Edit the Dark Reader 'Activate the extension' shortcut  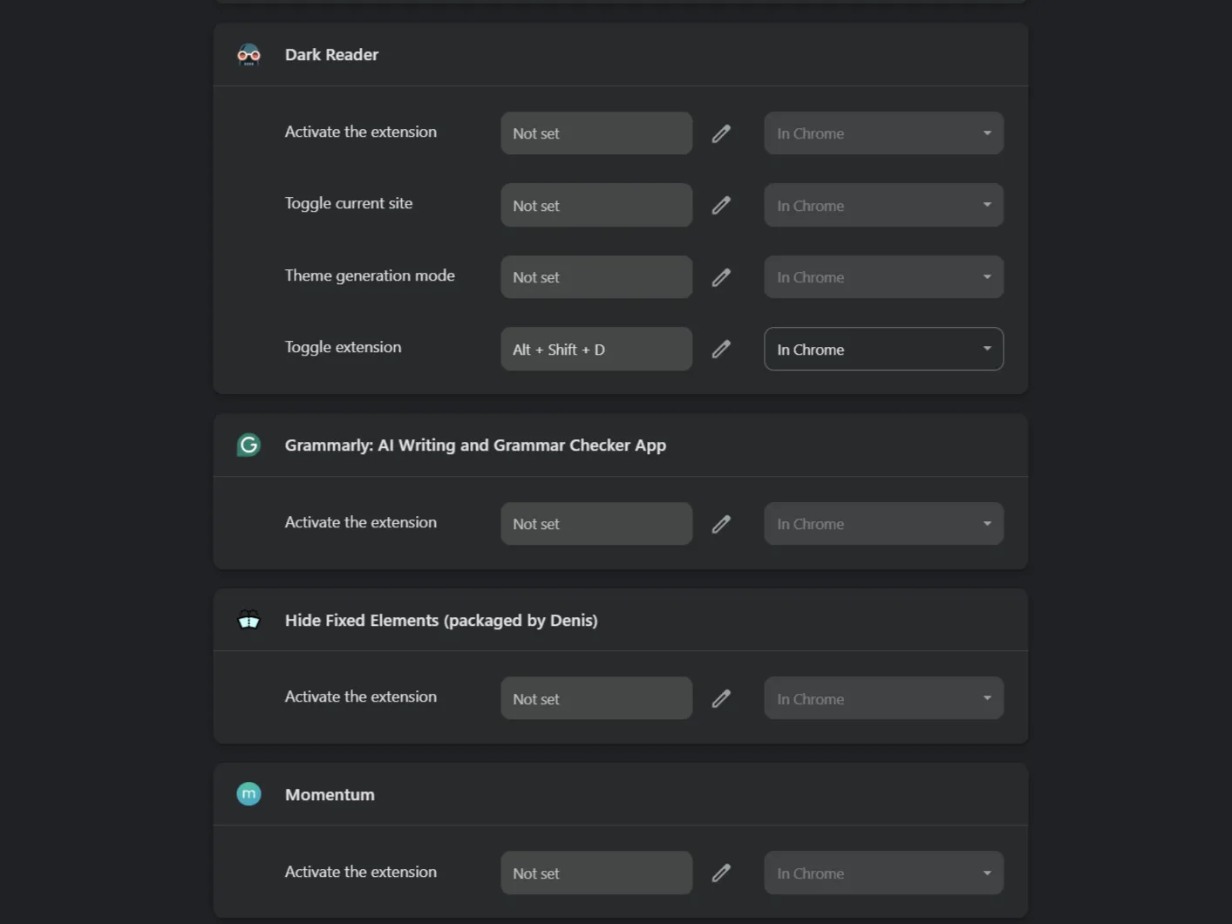(x=721, y=132)
